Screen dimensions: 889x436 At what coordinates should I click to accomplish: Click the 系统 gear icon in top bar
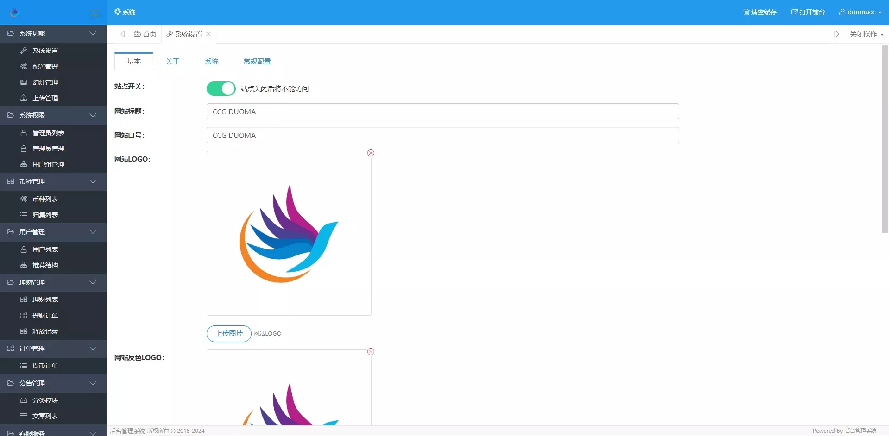[x=118, y=12]
